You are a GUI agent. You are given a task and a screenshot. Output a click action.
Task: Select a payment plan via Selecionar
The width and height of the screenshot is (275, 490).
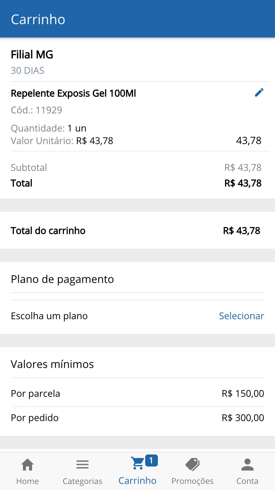[x=241, y=316]
